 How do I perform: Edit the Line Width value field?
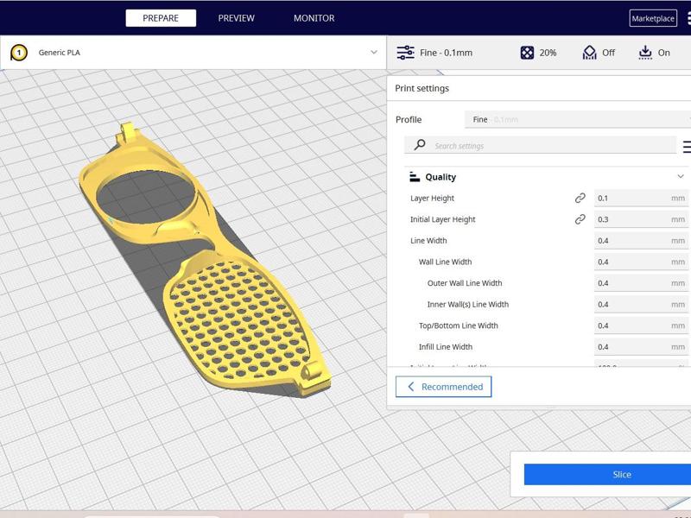point(641,241)
